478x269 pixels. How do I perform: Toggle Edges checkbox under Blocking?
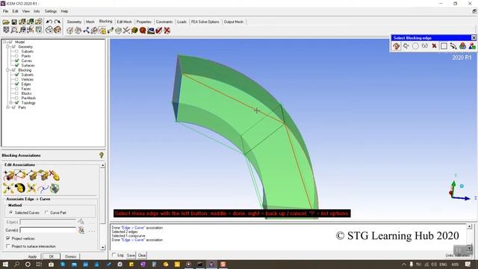(x=16, y=84)
